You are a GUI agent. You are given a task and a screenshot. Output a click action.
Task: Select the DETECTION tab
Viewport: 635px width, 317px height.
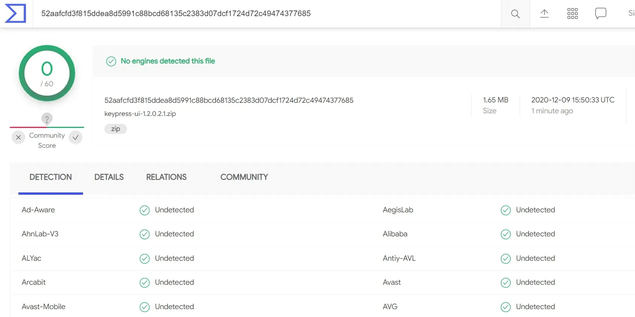[51, 177]
